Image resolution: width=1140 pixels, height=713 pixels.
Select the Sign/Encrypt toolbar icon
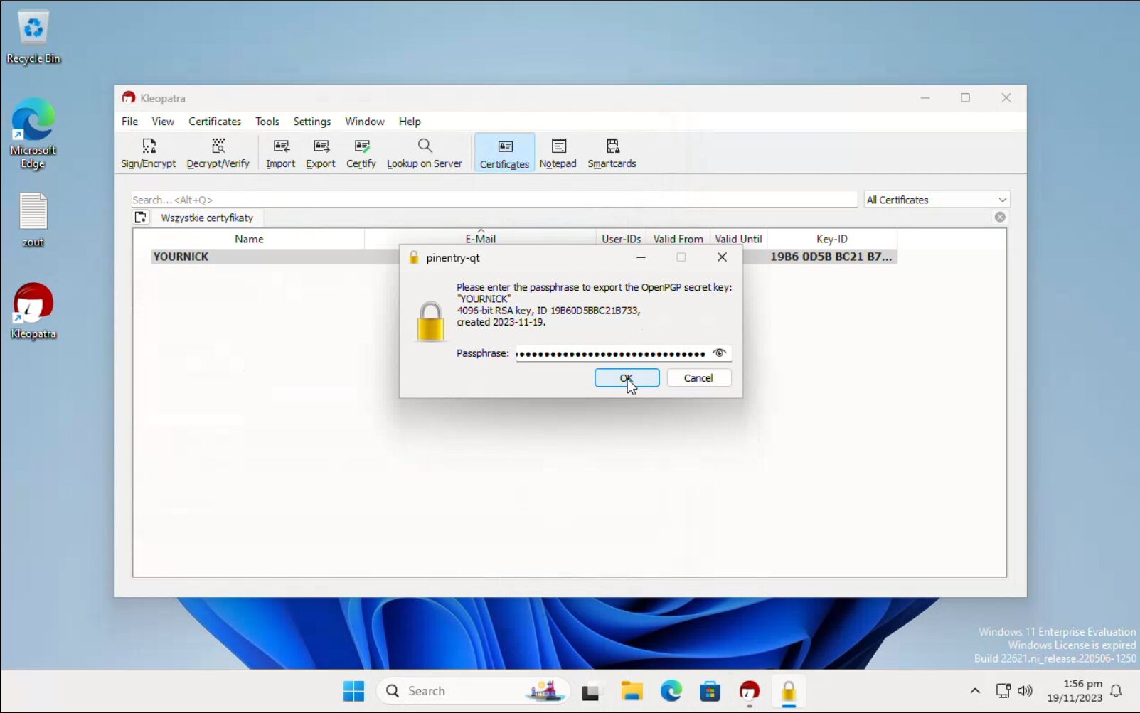coord(148,152)
